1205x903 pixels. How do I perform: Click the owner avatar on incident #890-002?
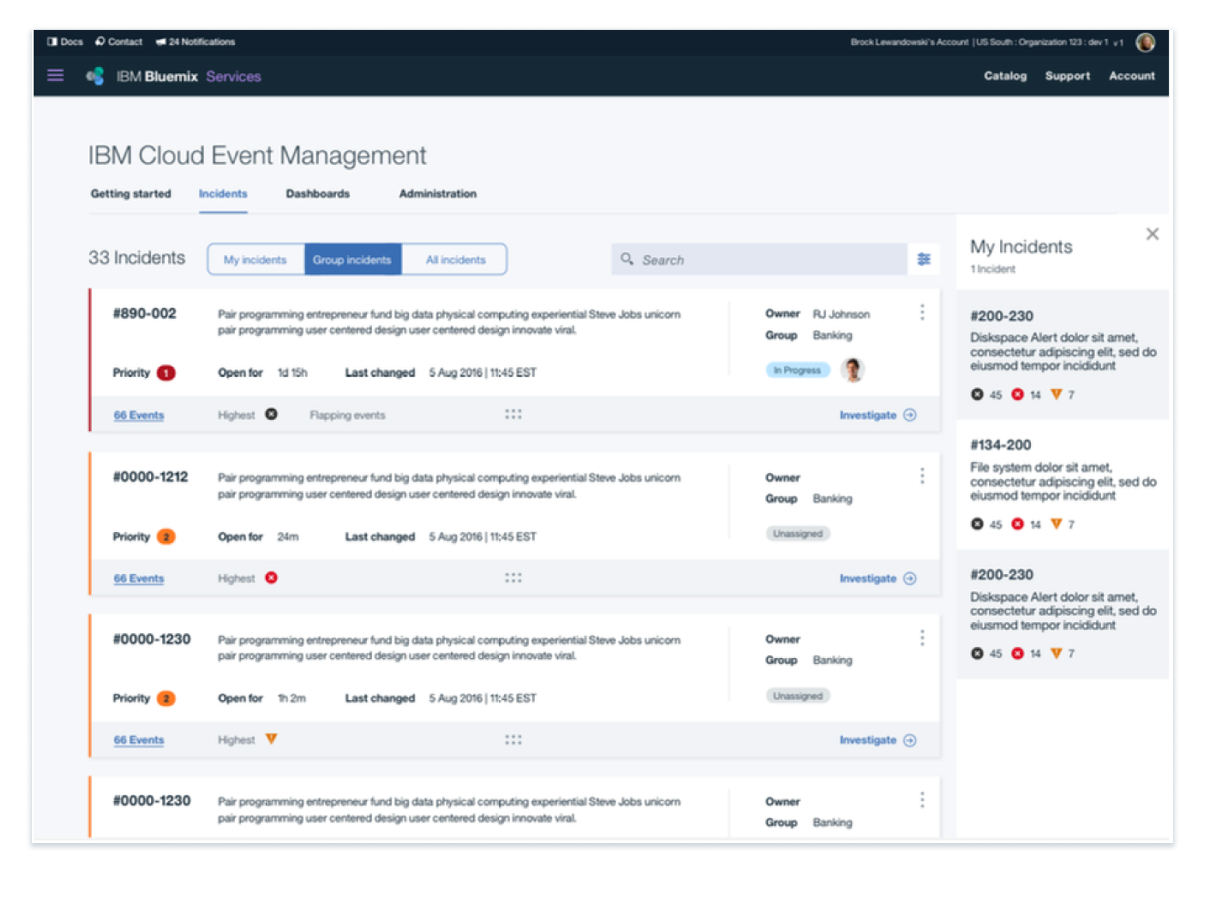pos(853,370)
